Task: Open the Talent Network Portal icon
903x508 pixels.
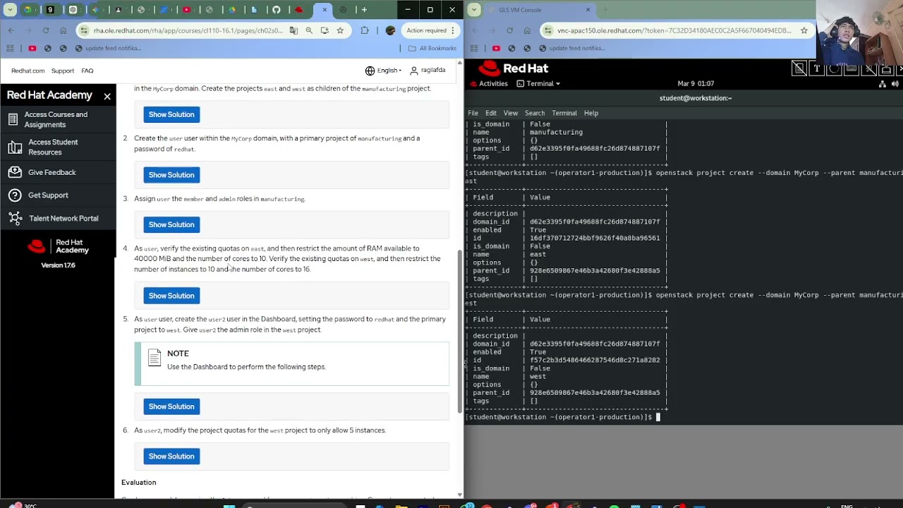Action: pyautogui.click(x=16, y=219)
